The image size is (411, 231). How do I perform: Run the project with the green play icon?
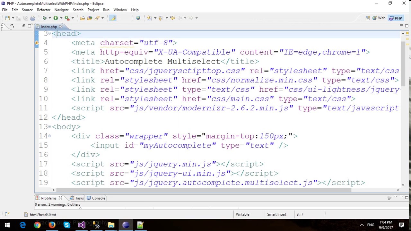tap(56, 18)
